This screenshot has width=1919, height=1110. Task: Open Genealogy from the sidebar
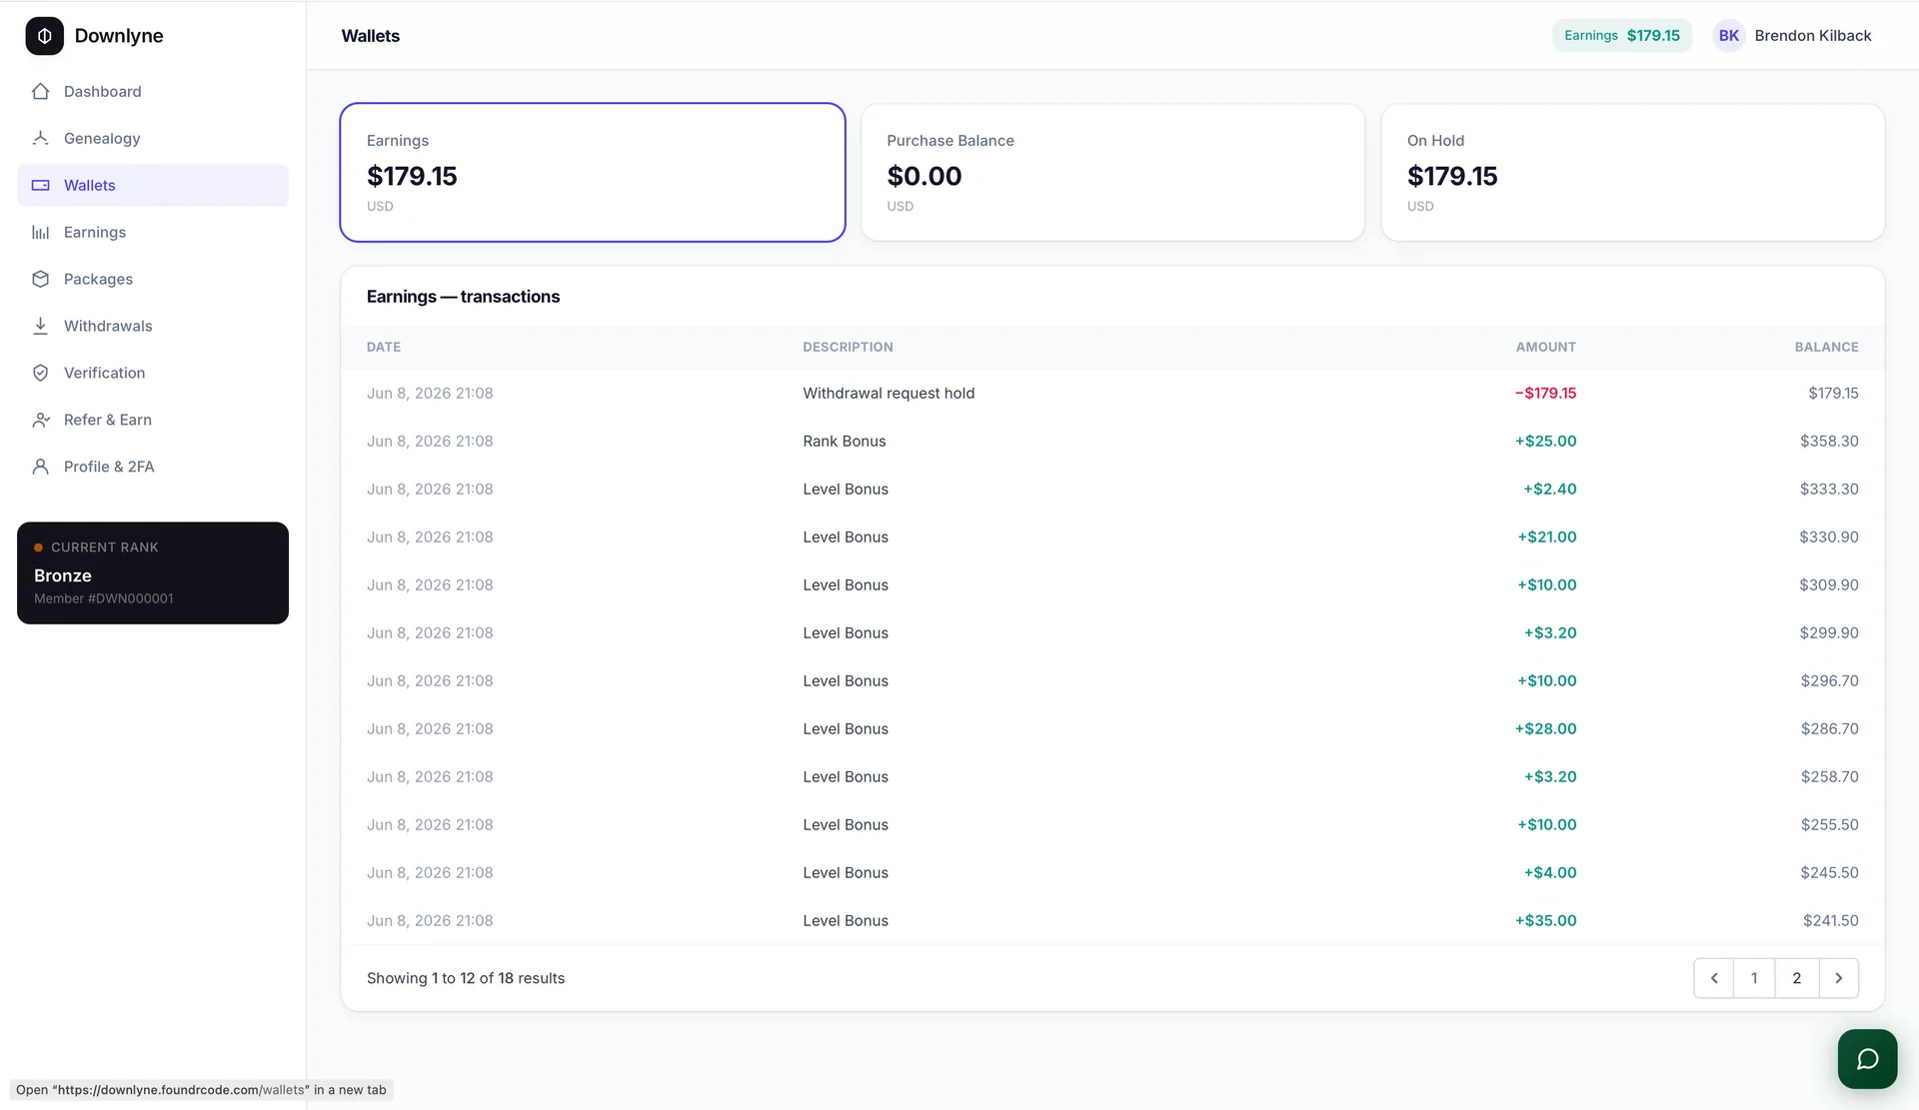(x=153, y=138)
